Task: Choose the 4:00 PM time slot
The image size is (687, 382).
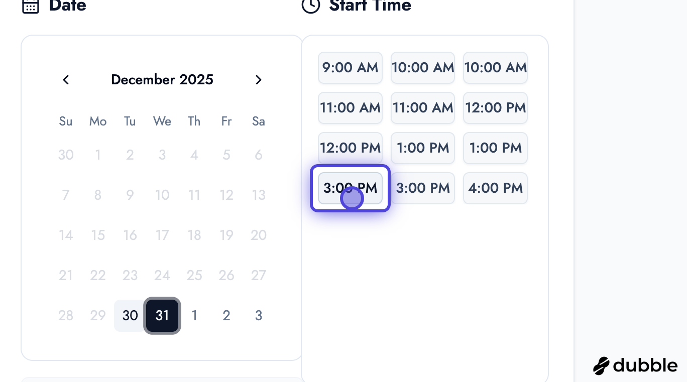Action: click(x=495, y=188)
